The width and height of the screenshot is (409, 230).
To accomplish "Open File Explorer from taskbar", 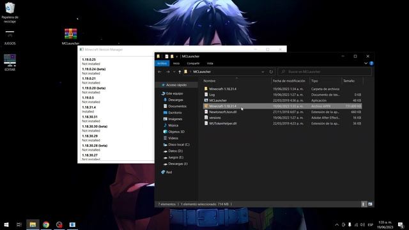I will point(33,224).
